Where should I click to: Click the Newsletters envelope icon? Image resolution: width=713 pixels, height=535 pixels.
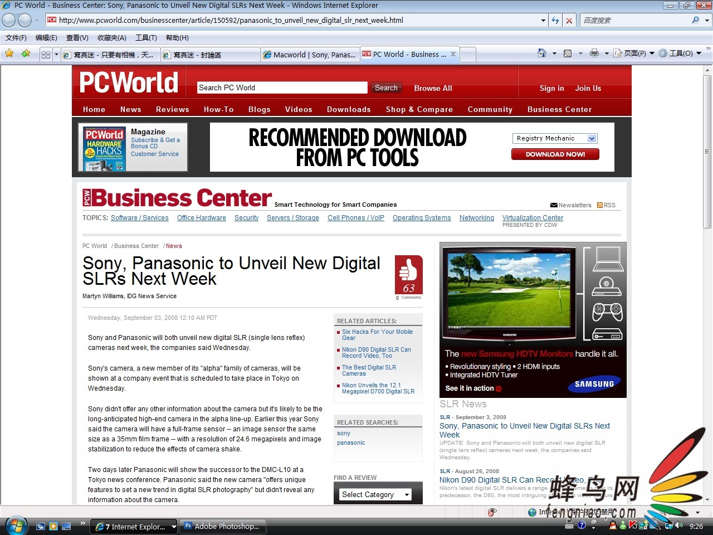click(x=554, y=205)
